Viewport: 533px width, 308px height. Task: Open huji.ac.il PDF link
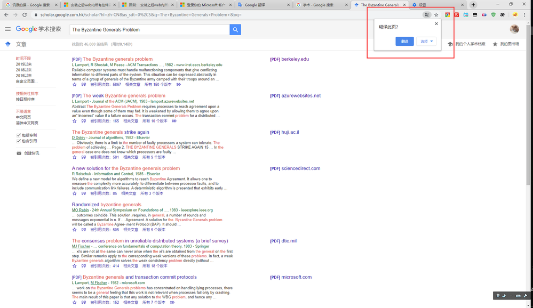[284, 132]
